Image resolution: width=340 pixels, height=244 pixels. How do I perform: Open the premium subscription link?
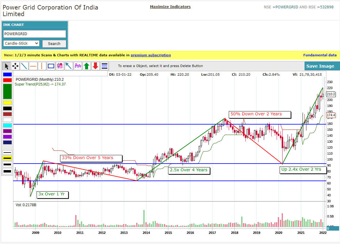[151, 55]
